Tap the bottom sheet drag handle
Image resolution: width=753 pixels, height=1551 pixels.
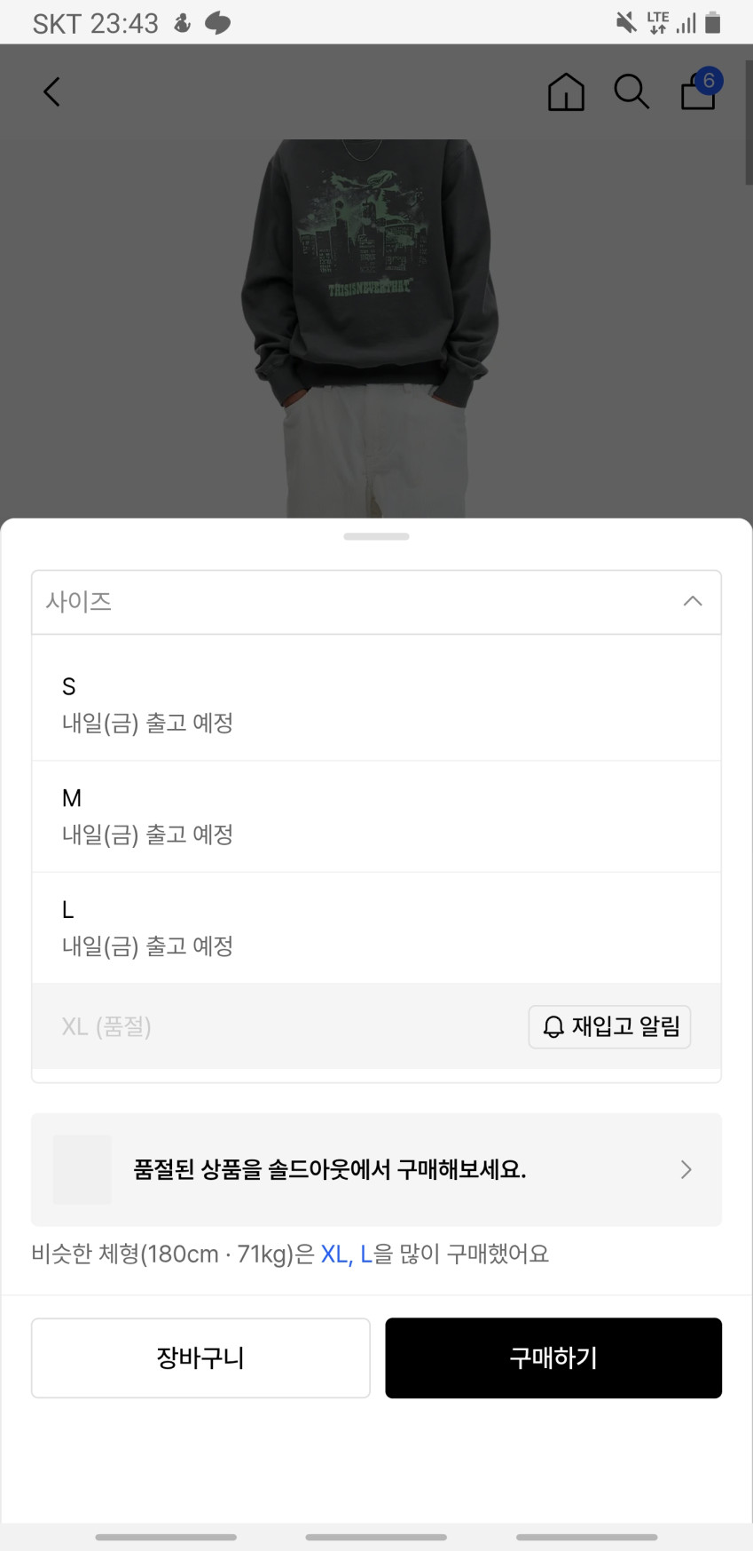(376, 536)
